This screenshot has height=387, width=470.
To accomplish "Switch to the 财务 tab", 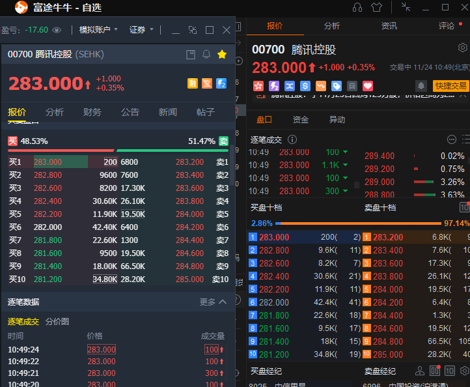I will tap(92, 112).
